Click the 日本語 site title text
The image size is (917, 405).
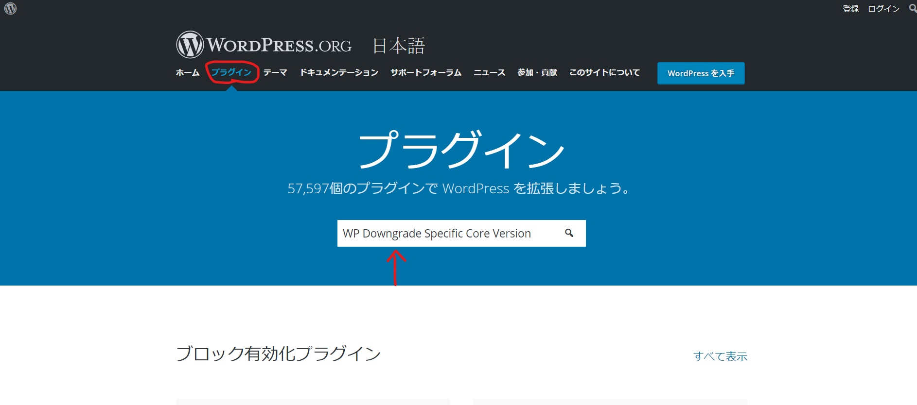(x=399, y=46)
